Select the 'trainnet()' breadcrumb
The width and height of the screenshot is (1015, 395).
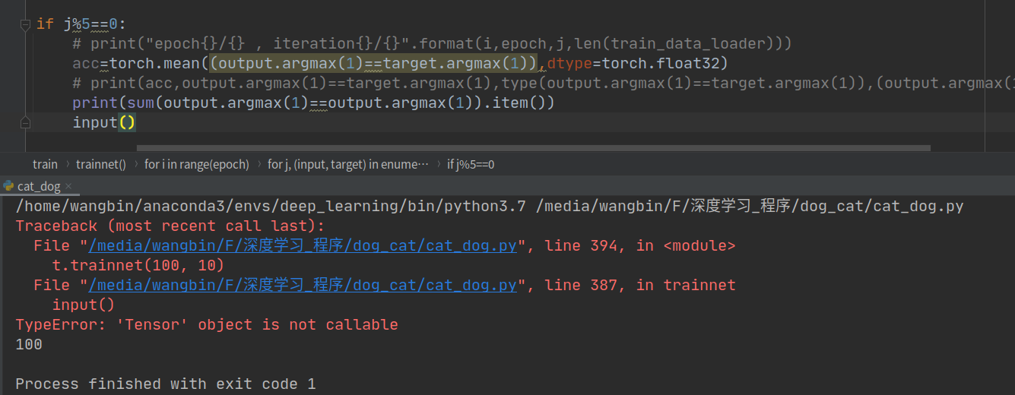101,164
